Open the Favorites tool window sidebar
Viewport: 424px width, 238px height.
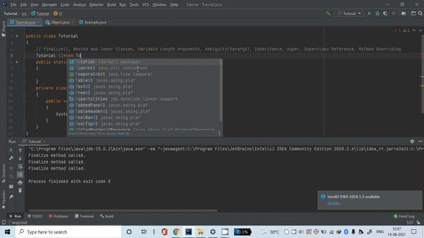[3, 199]
